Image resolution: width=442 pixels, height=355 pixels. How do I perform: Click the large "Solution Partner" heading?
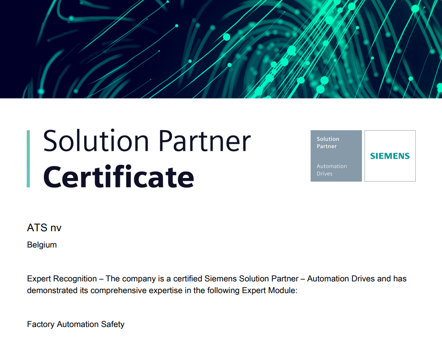coord(147,140)
